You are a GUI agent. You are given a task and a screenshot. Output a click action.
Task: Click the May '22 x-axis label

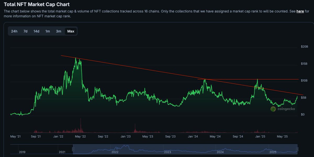(x=81, y=137)
